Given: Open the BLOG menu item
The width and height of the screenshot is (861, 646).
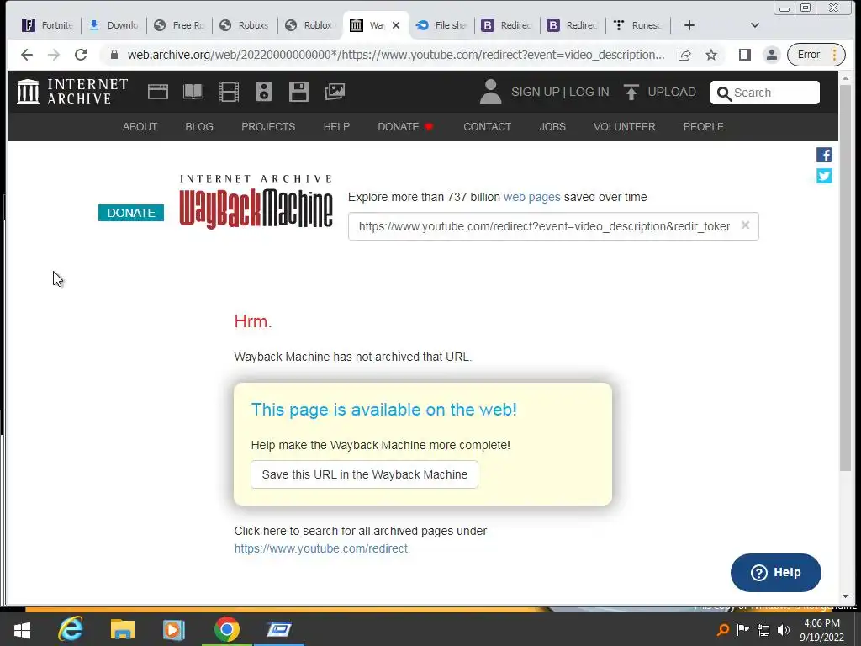Looking at the screenshot, I should coord(199,127).
